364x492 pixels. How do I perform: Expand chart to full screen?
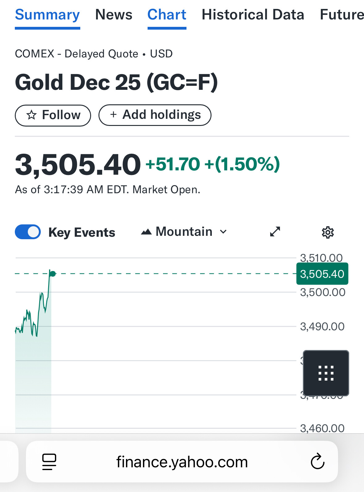[275, 231]
